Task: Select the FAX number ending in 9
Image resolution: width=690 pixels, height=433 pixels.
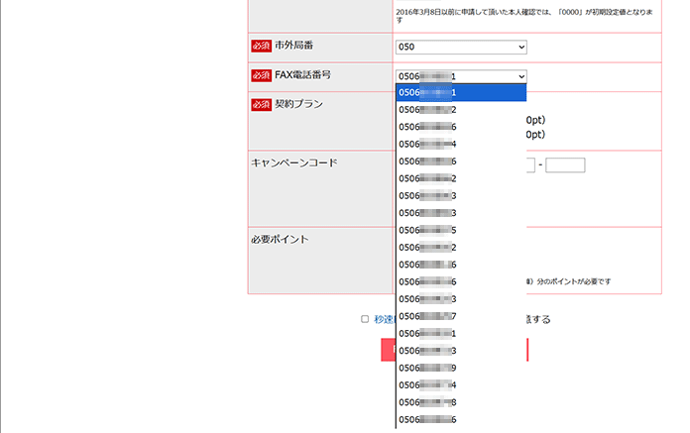Action: coord(460,368)
